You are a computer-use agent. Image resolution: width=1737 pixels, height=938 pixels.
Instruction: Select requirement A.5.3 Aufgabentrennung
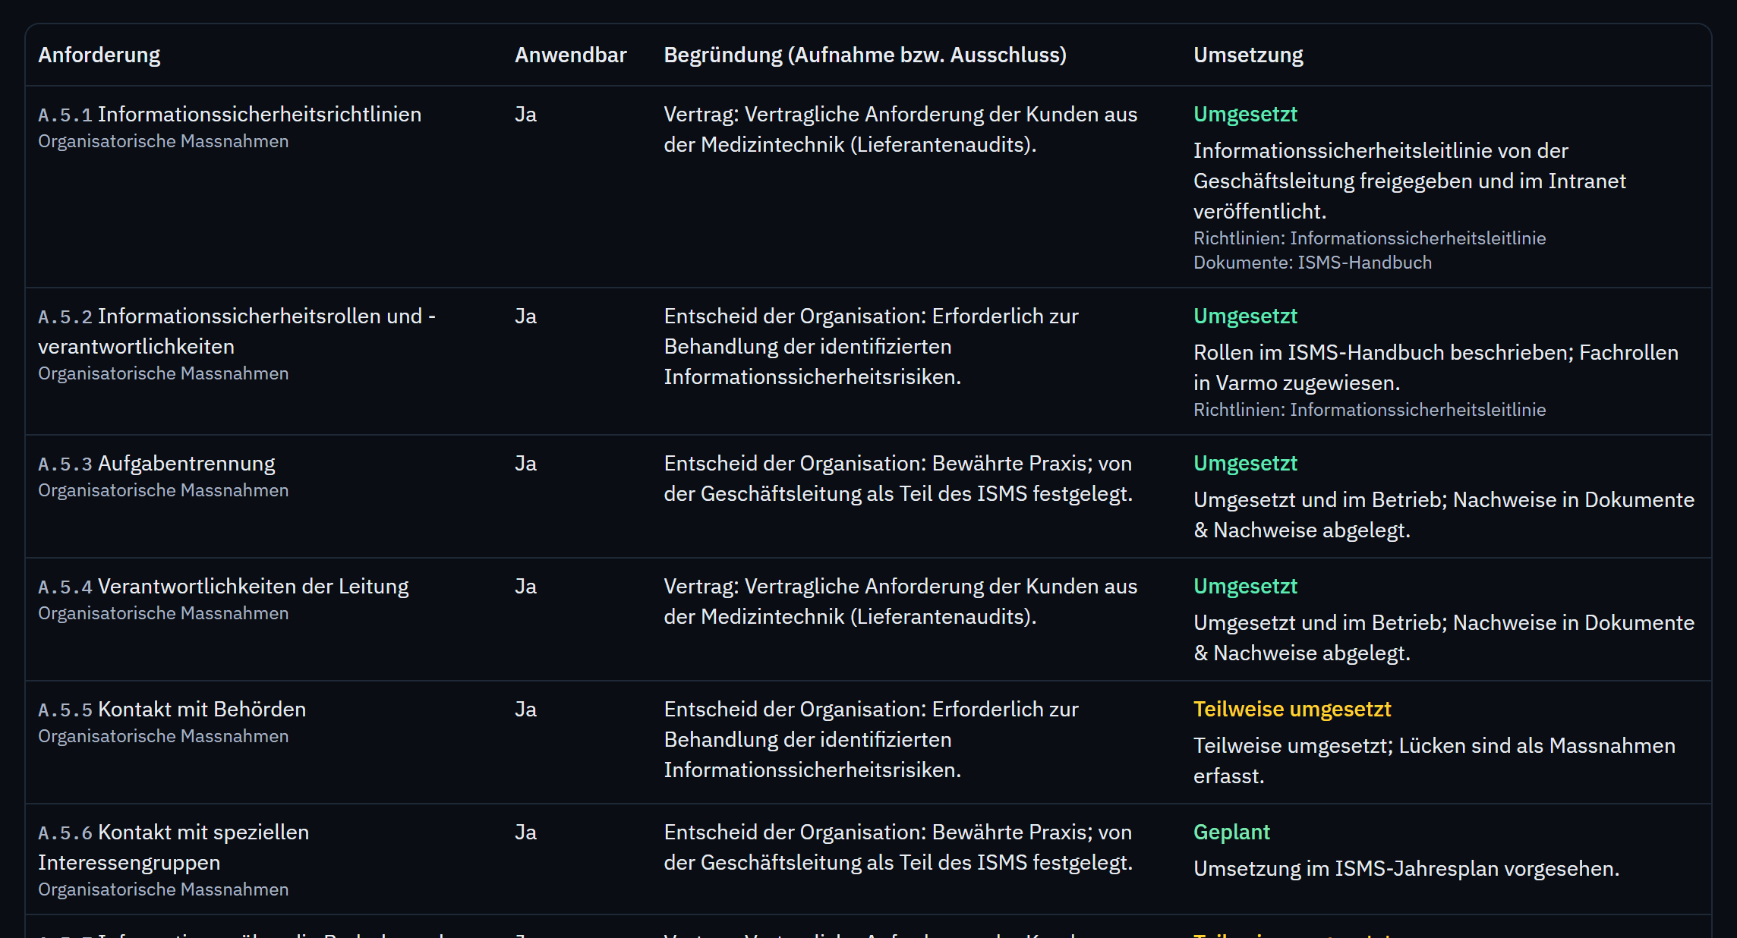pos(156,464)
